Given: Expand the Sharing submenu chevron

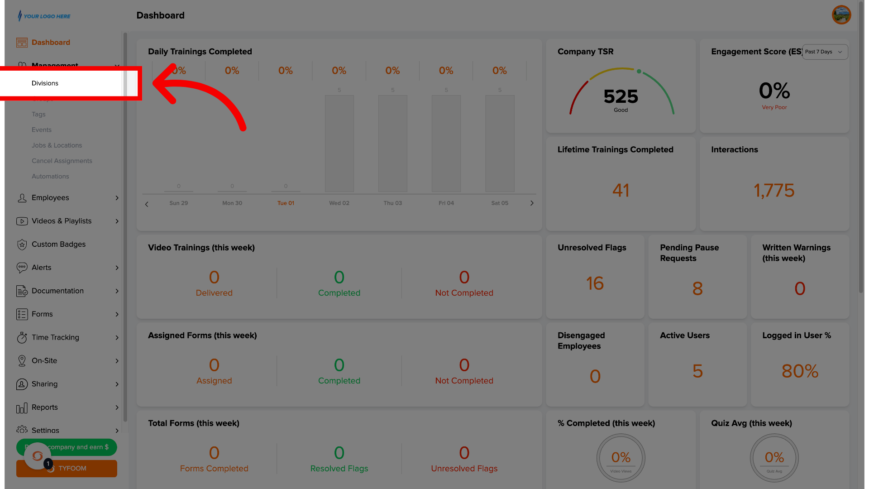Looking at the screenshot, I should pyautogui.click(x=117, y=384).
